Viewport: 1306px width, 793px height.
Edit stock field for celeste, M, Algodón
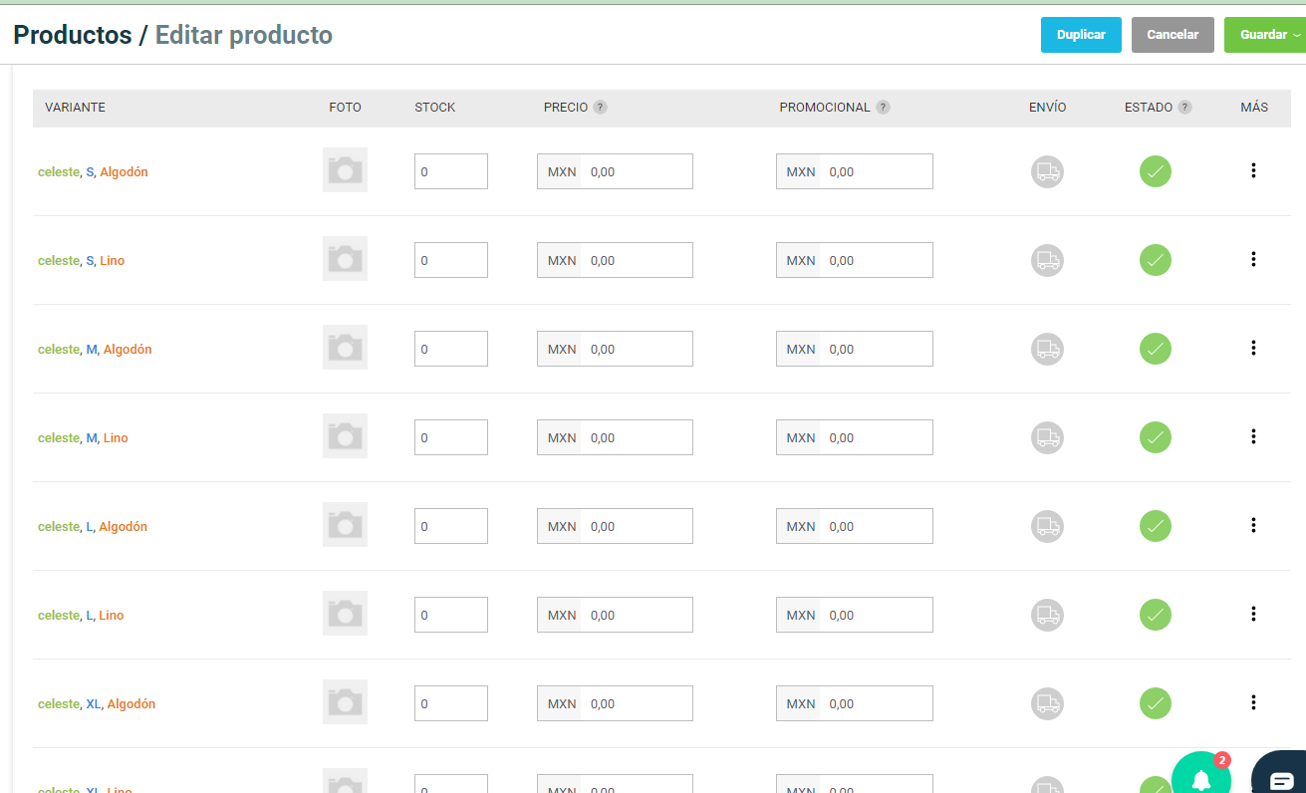tap(451, 349)
